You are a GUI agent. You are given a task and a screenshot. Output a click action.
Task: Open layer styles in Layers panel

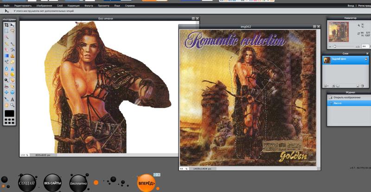(338, 86)
